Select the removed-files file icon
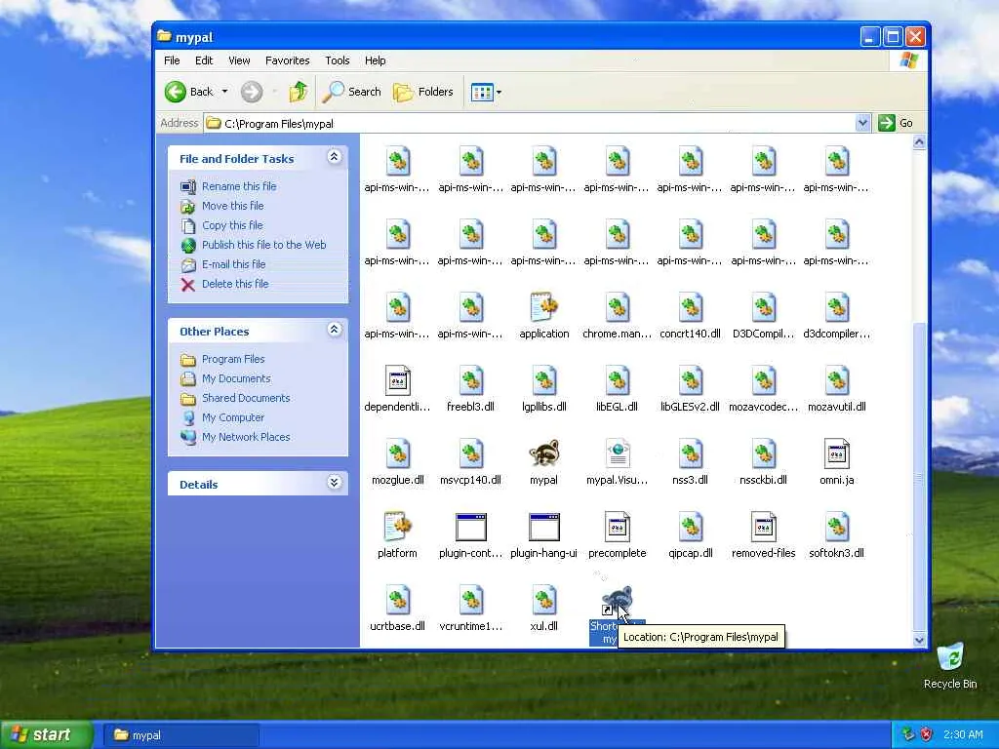 click(x=763, y=527)
